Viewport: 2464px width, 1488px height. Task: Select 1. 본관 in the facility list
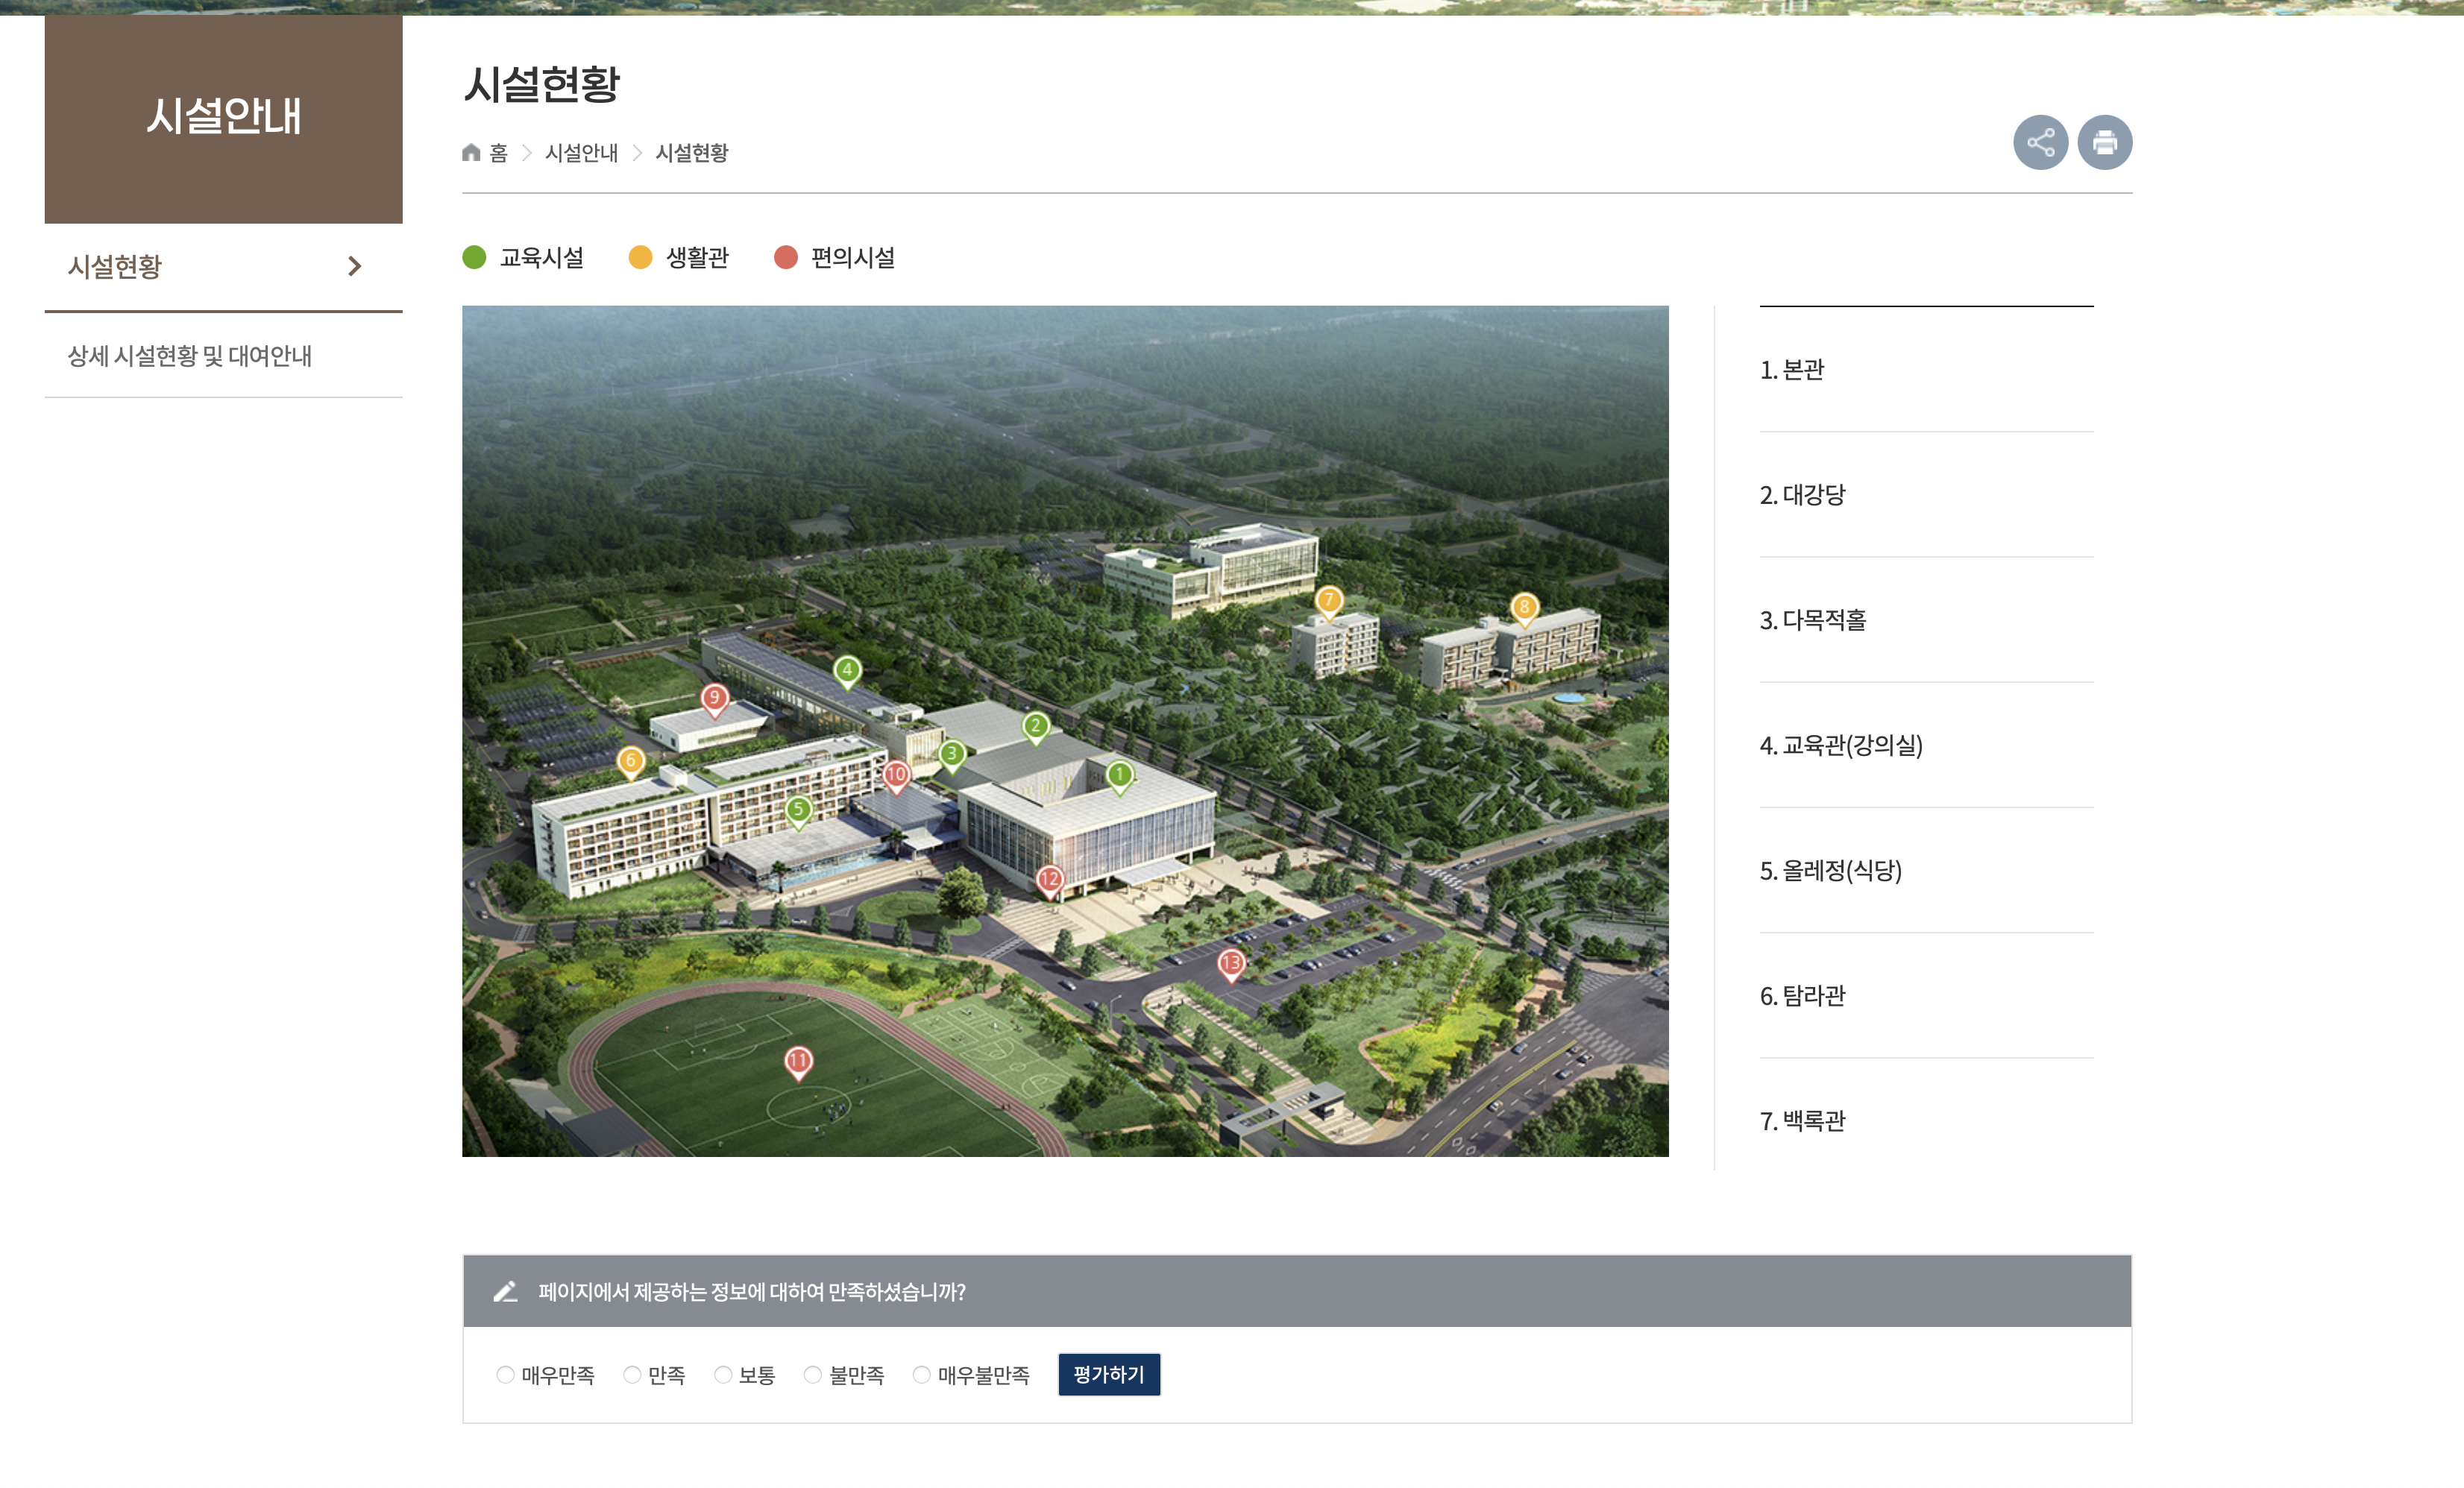click(x=1792, y=370)
